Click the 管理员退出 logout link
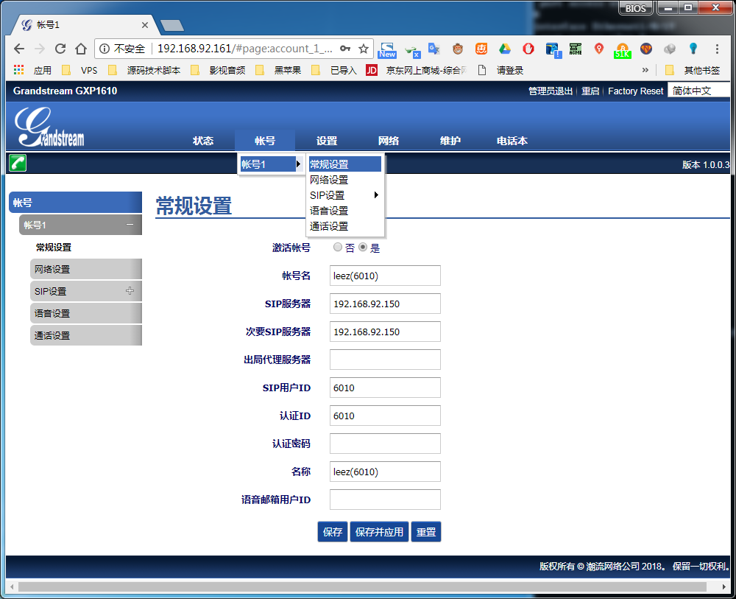Viewport: 736px width, 599px height. pos(550,91)
